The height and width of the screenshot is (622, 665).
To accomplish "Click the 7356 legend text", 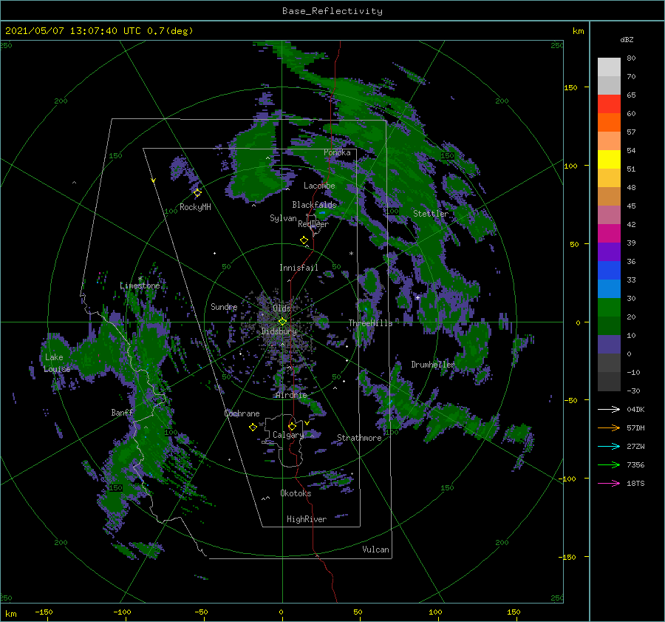I will click(x=635, y=465).
